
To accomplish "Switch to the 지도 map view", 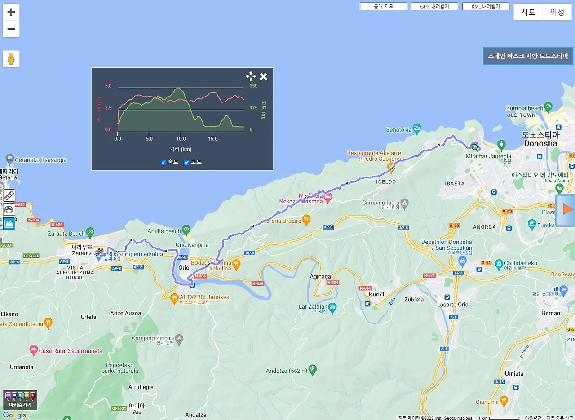I will (x=528, y=12).
